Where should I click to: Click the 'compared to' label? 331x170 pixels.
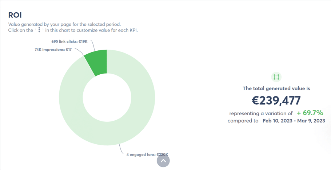pyautogui.click(x=243, y=121)
